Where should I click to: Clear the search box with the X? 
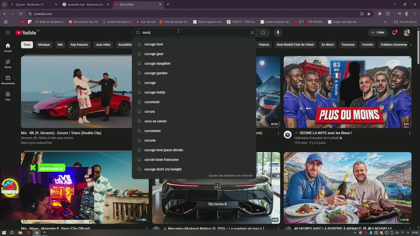252,32
